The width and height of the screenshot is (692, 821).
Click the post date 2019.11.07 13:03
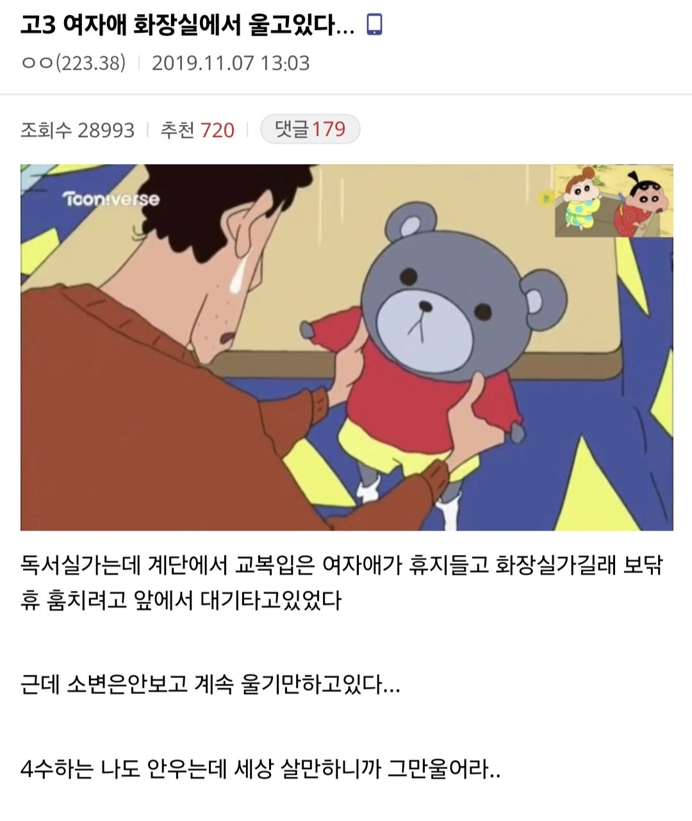[231, 63]
